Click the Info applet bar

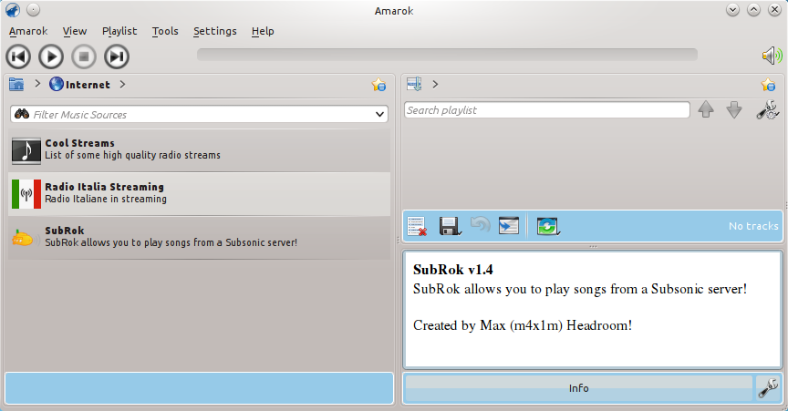click(x=578, y=388)
